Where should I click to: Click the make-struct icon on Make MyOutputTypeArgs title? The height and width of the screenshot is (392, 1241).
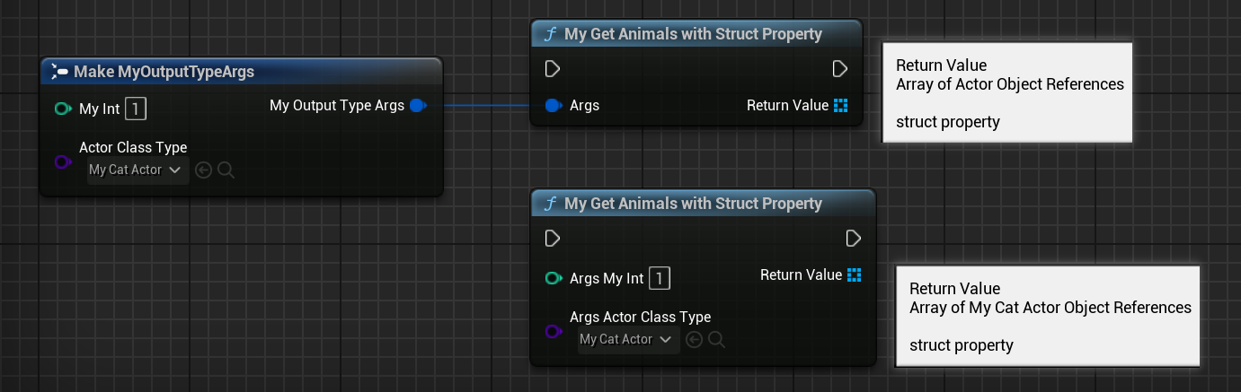(60, 71)
